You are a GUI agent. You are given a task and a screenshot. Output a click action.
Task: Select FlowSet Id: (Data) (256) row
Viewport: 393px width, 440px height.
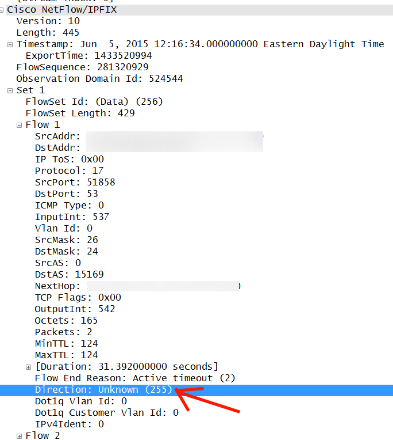tap(94, 102)
